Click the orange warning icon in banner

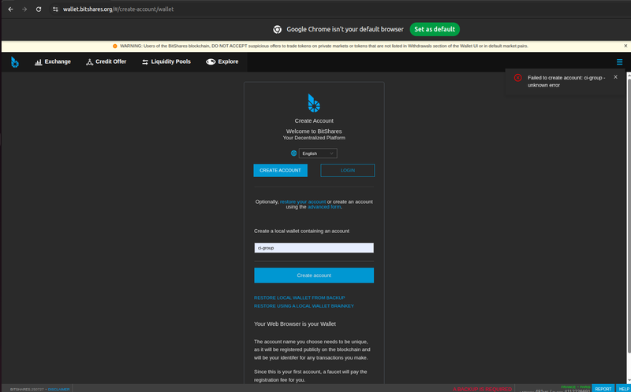point(115,46)
